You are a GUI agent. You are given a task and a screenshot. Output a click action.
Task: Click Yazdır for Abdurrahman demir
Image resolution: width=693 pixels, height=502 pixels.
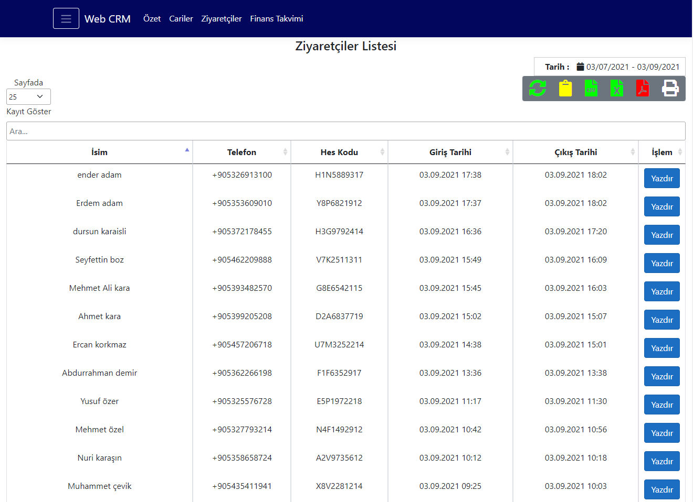pos(662,376)
